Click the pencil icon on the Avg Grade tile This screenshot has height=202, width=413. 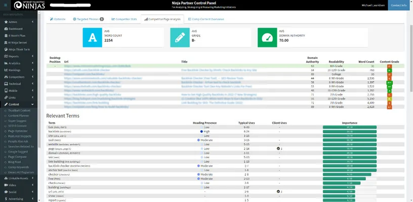pyautogui.click(x=180, y=38)
